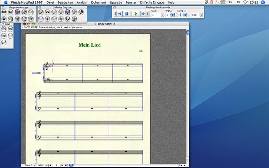269x168 pixels.
Task: Choose the whole note duration
Action: [47, 12]
